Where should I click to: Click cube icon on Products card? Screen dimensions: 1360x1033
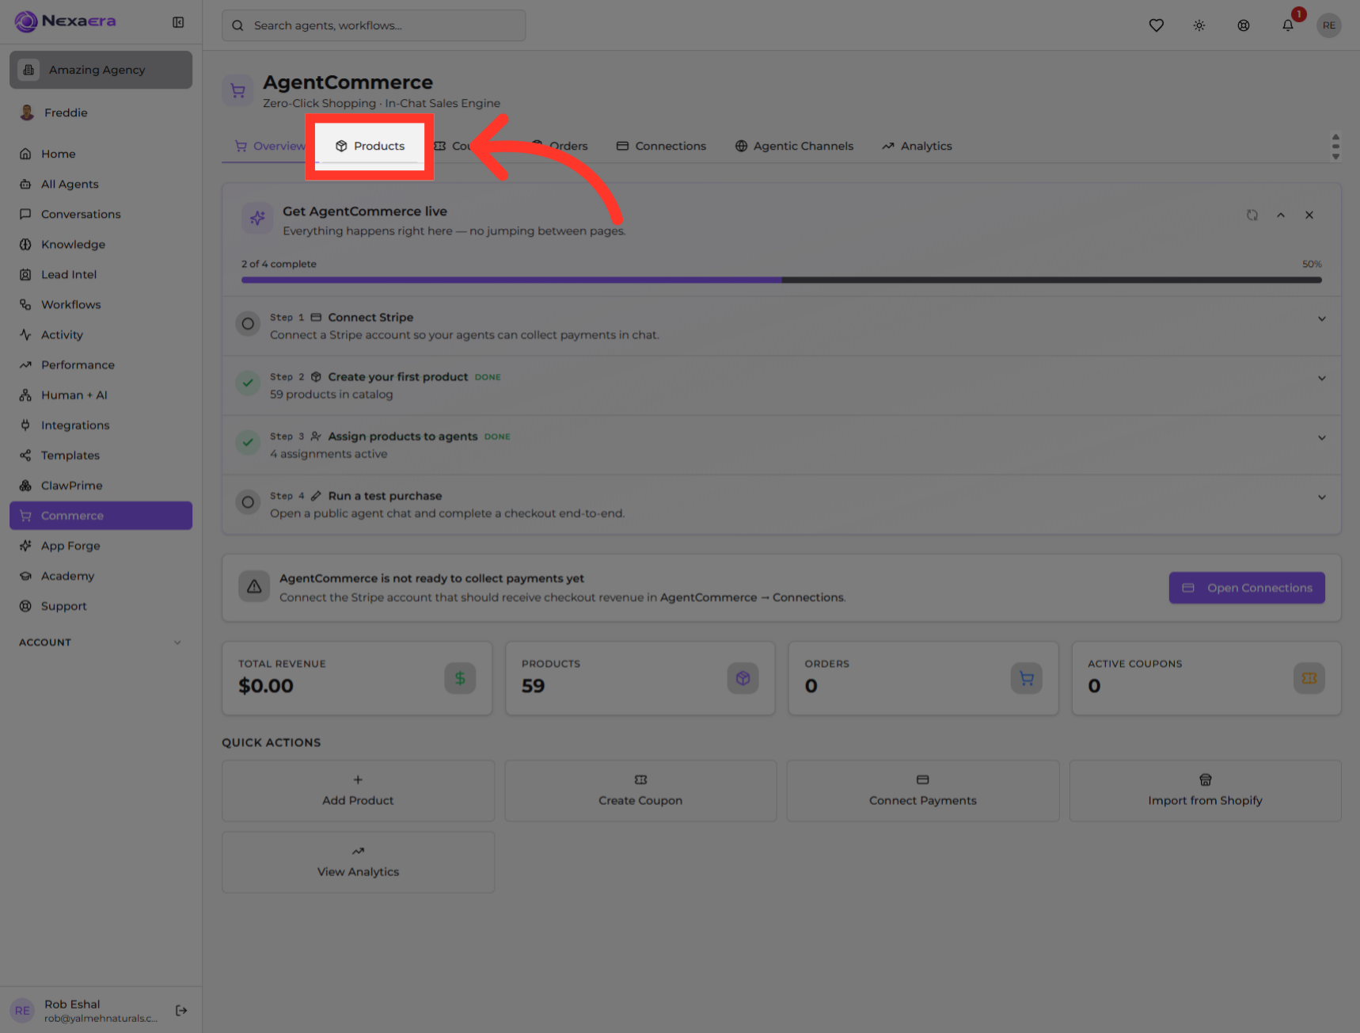(x=743, y=678)
